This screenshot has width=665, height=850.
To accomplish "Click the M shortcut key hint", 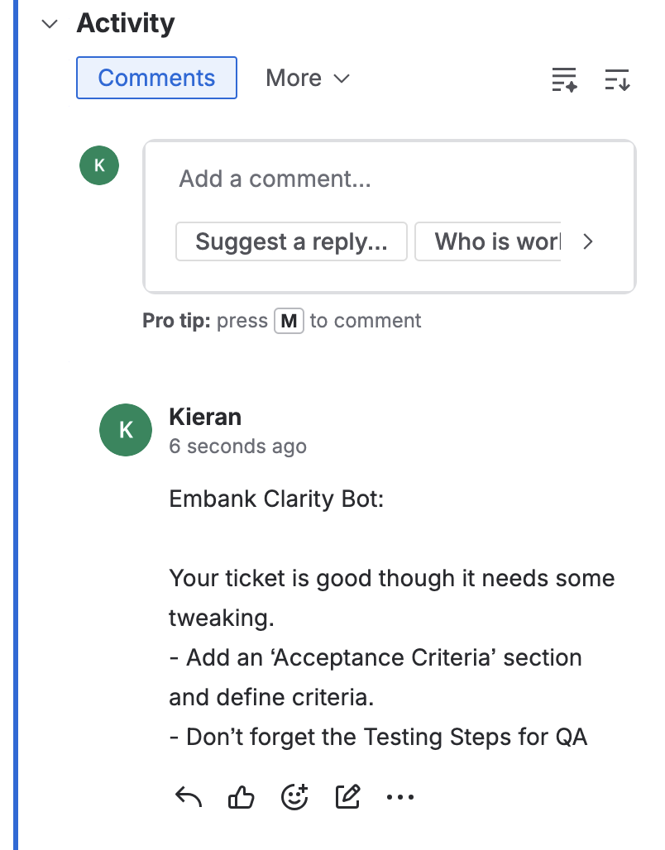I will (289, 321).
